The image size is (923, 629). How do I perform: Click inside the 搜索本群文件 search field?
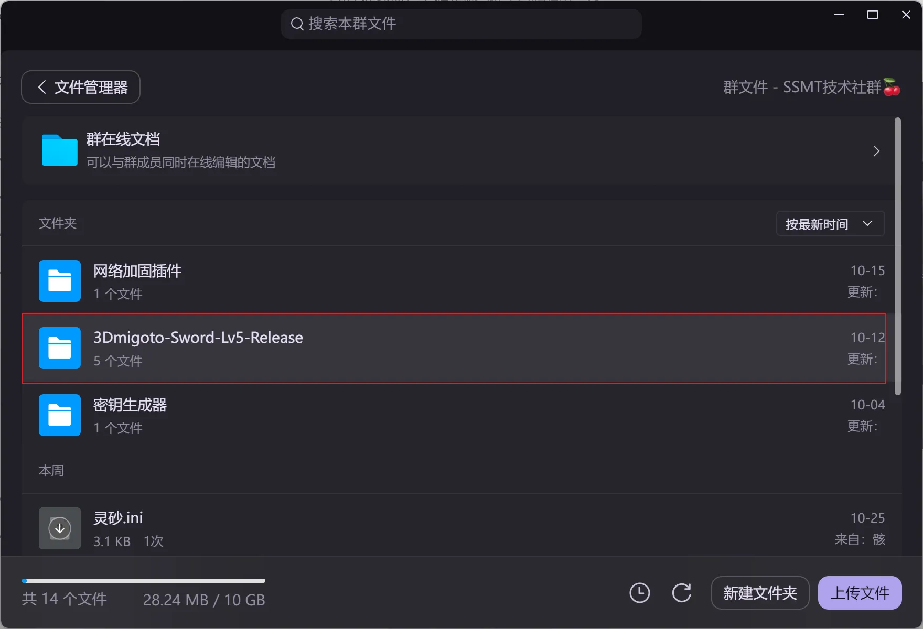click(x=461, y=24)
